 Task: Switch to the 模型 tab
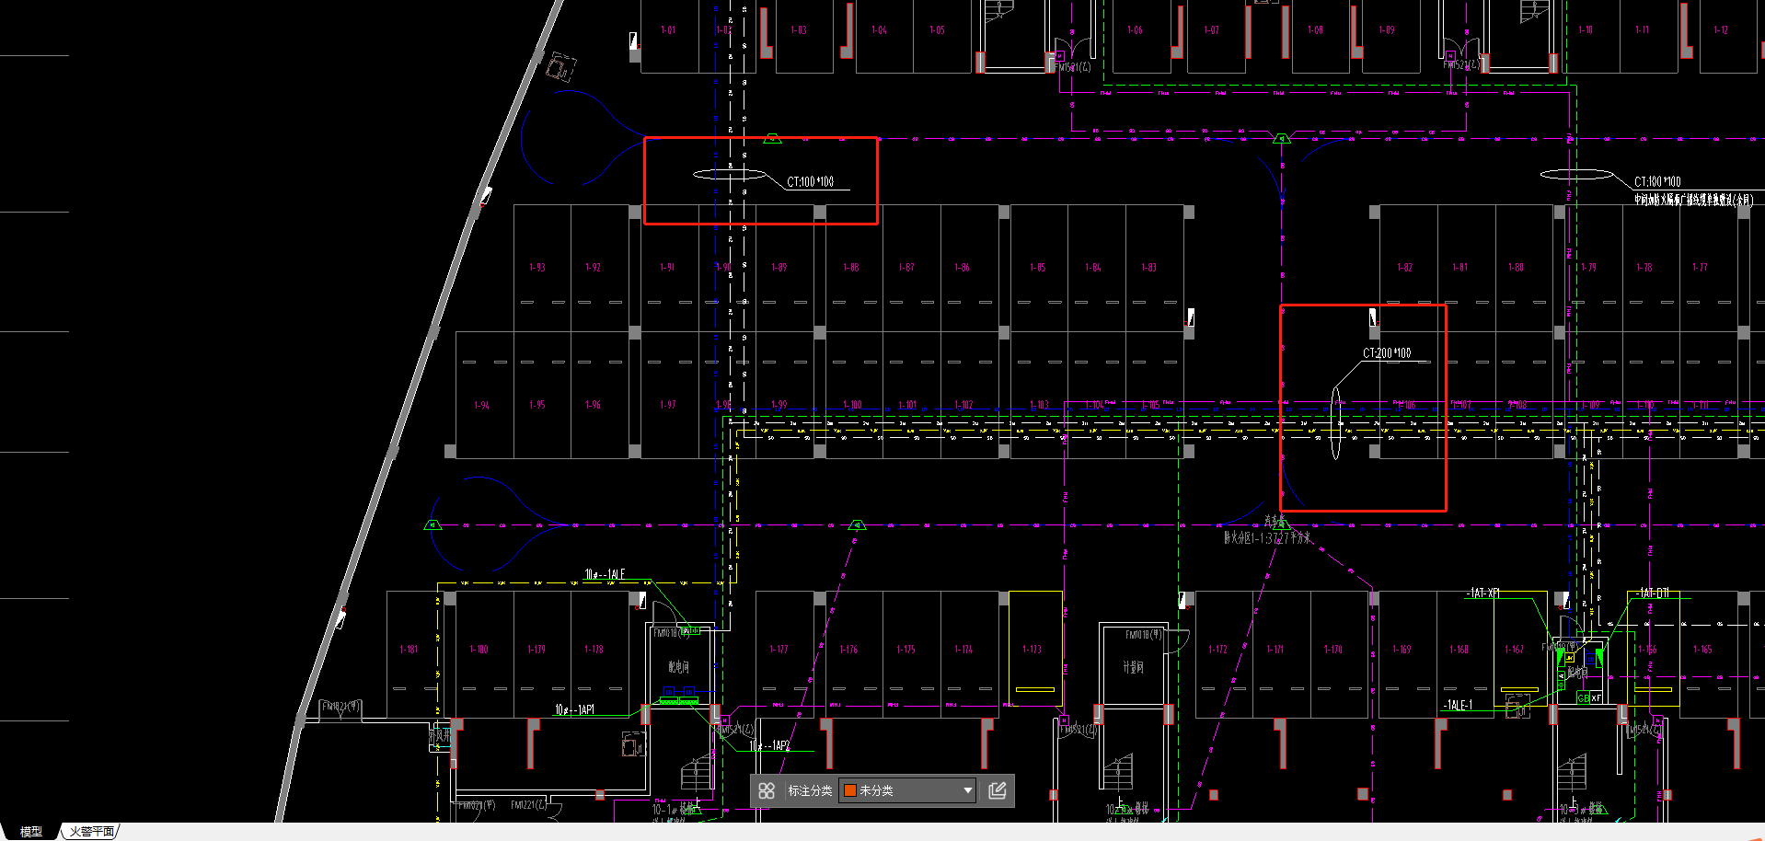30,831
